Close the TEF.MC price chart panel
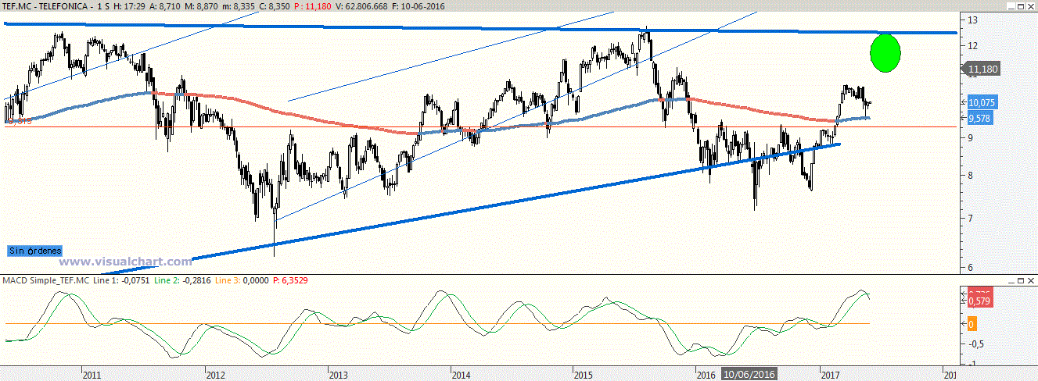Viewport: 1038px width, 381px height. (1030, 5)
